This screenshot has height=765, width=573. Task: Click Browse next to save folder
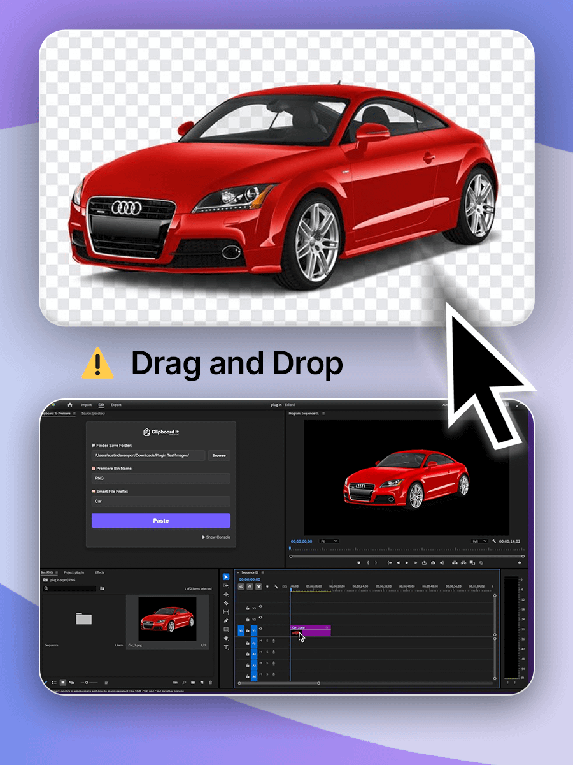219,455
